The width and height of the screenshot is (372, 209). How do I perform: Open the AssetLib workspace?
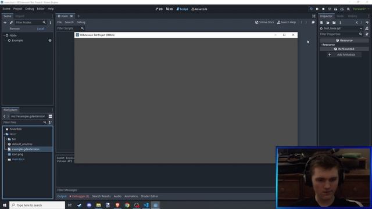pyautogui.click(x=199, y=9)
